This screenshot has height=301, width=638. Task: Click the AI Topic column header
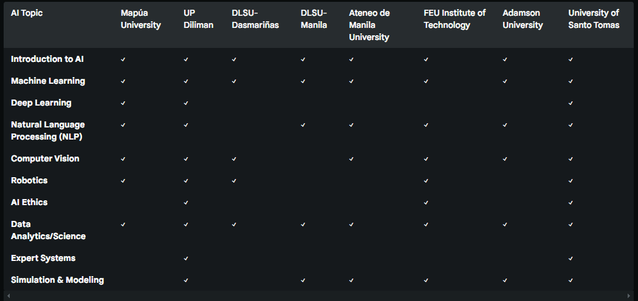click(27, 13)
